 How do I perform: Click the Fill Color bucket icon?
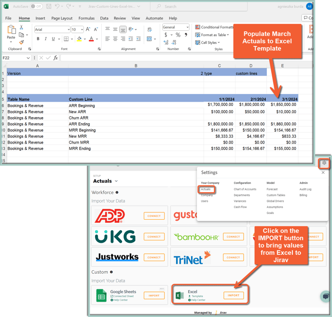[x=79, y=39]
